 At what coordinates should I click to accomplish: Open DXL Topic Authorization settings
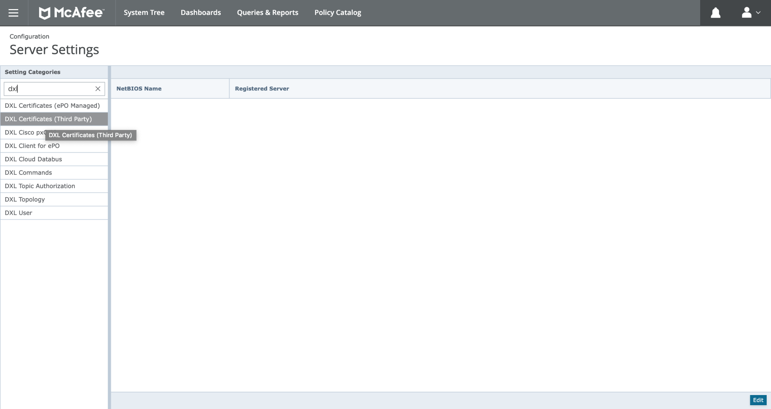(40, 186)
